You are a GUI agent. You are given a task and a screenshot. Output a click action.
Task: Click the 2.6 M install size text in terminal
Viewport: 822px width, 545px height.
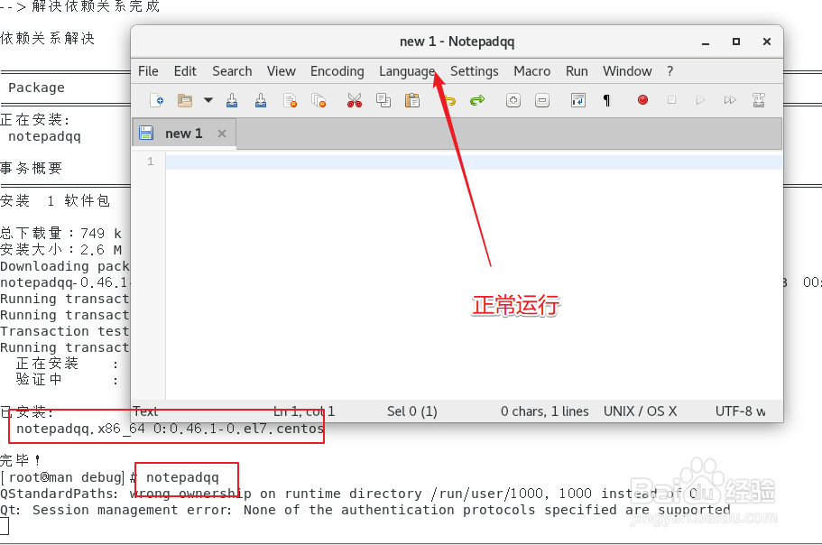[101, 249]
